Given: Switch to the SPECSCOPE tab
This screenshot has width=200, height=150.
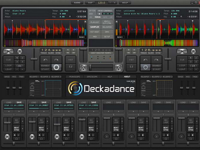Looking at the screenshot, I should pyautogui.click(x=92, y=77).
